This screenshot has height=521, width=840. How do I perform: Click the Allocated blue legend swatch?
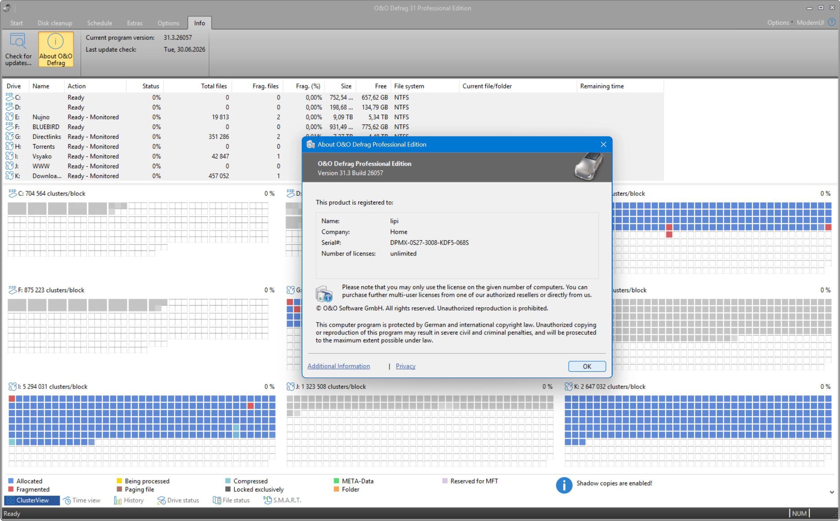(11, 481)
